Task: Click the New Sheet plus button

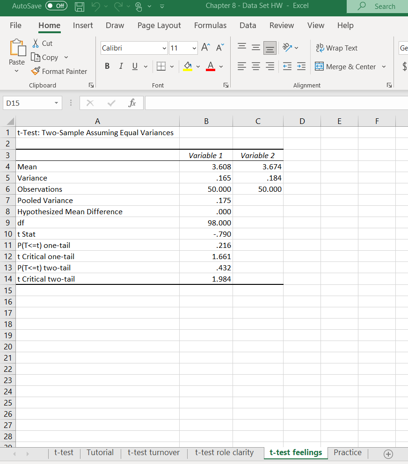Action: coord(388,453)
